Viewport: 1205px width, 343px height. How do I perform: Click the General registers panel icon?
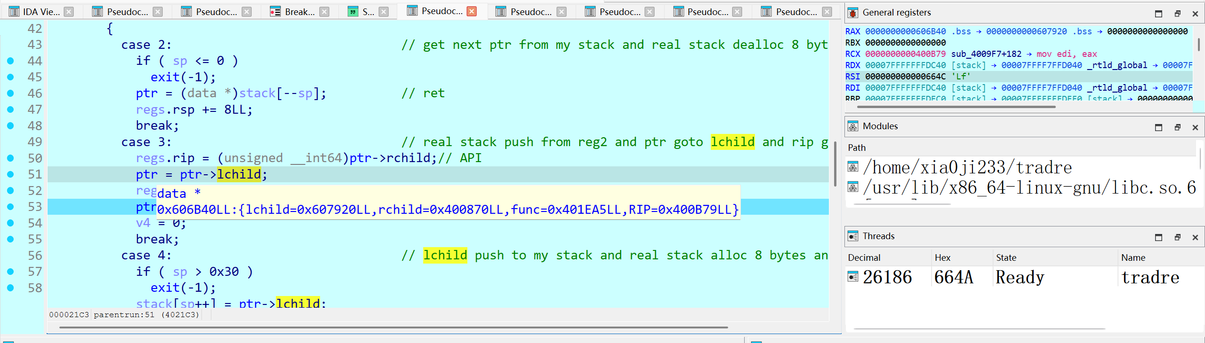(852, 13)
